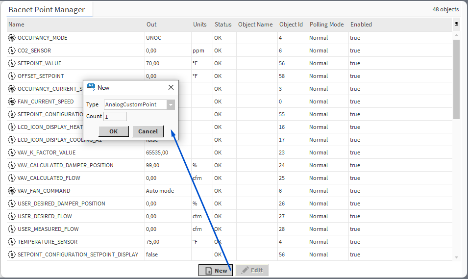The image size is (468, 279).
Task: Close the New dialog with X
Action: click(x=171, y=87)
